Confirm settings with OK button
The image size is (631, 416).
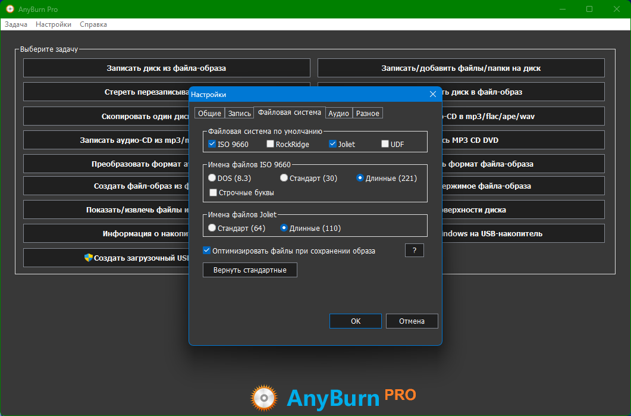pos(355,321)
